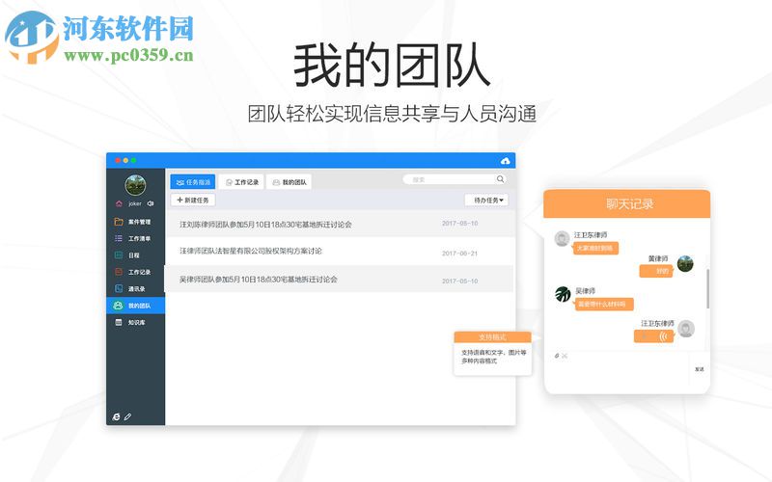Click the browser icon at the sidebar bottom
Image resolution: width=772 pixels, height=482 pixels.
pyautogui.click(x=116, y=416)
